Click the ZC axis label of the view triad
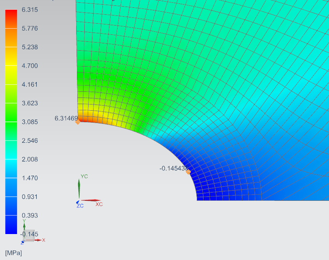Image resolution: width=329 pixels, height=260 pixels. click(x=80, y=206)
